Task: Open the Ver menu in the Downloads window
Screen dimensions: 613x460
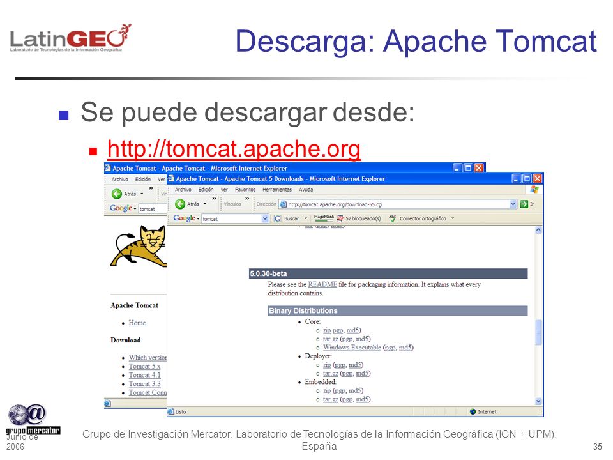Action: tap(224, 190)
